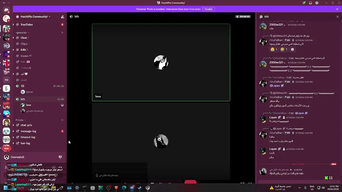Show hidden system tray icons

pyautogui.click(x=300, y=188)
